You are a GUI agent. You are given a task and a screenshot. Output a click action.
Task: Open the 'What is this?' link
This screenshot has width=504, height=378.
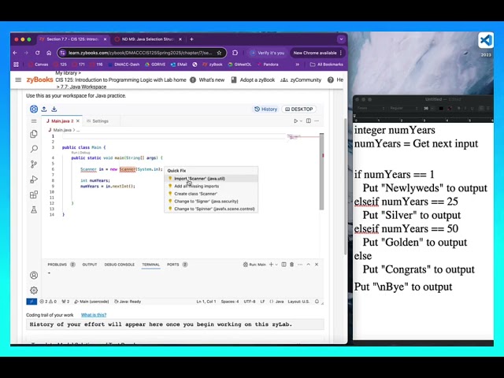(94, 315)
